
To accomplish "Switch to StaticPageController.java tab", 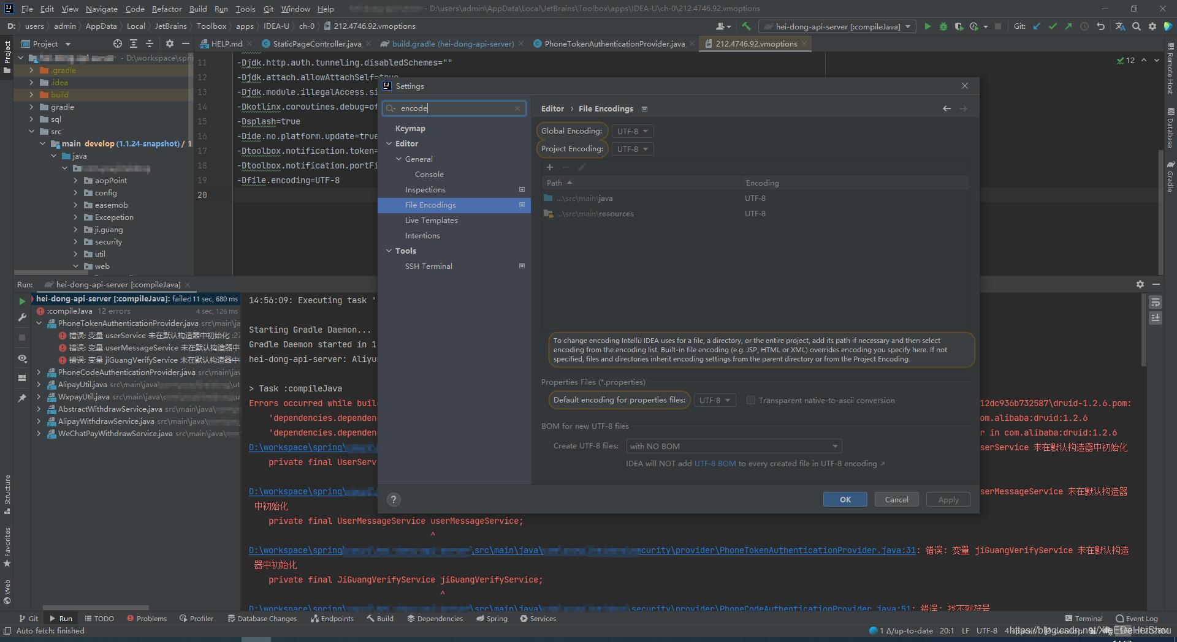I will (316, 43).
